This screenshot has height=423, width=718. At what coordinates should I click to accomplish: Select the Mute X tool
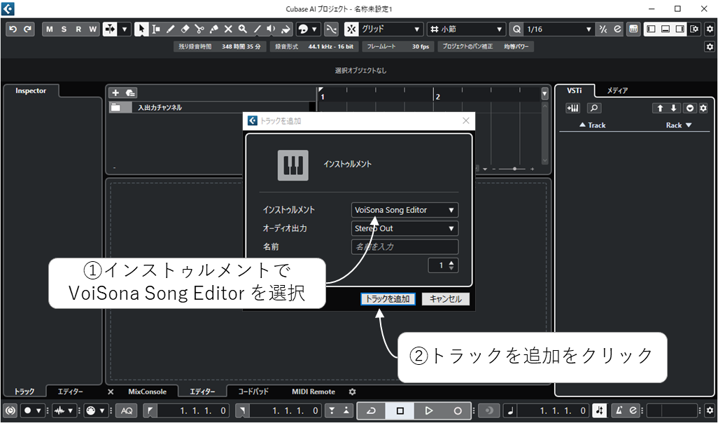tap(228, 29)
